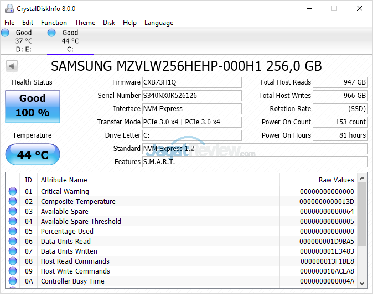The image size is (373, 294).
Task: Click the Firmware value field
Action: 191,82
